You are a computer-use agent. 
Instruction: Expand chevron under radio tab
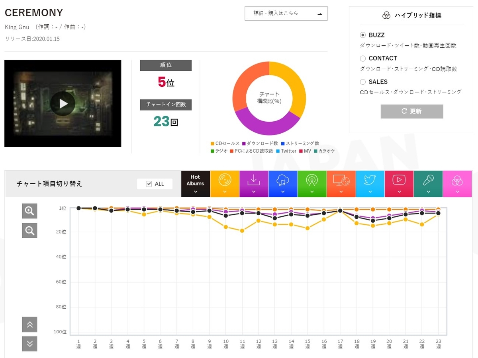click(x=312, y=192)
